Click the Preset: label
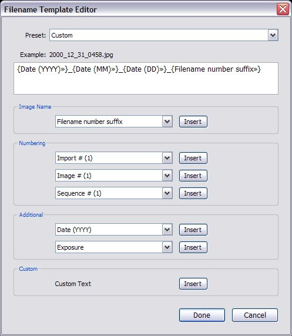Screen dimensions: 292x336 coord(36,35)
